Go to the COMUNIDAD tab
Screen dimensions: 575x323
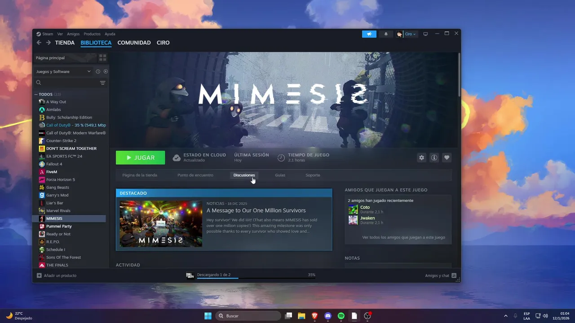[x=134, y=43]
